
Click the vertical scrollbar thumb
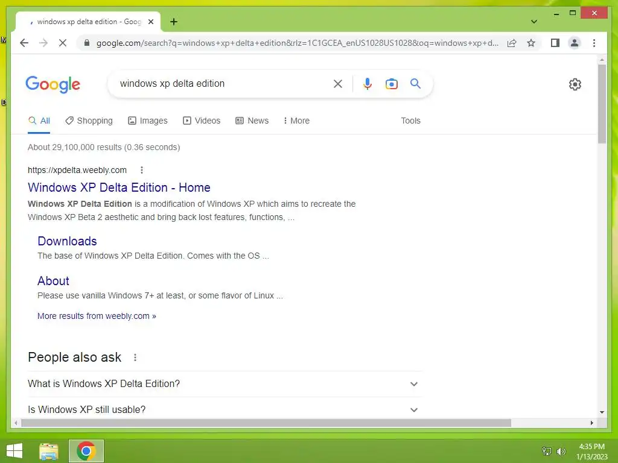coord(602,104)
